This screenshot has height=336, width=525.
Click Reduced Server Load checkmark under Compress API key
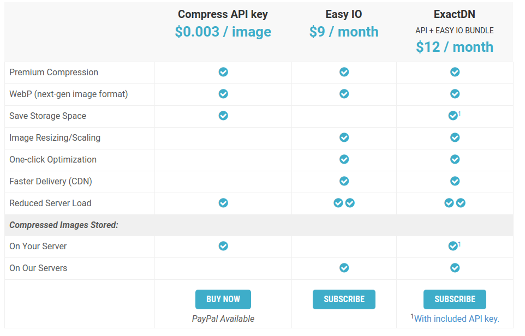tap(223, 203)
